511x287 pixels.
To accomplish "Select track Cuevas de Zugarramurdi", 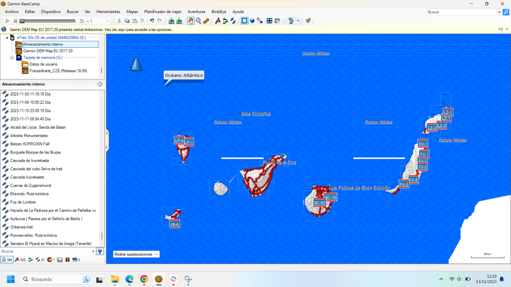I will pyautogui.click(x=31, y=185).
